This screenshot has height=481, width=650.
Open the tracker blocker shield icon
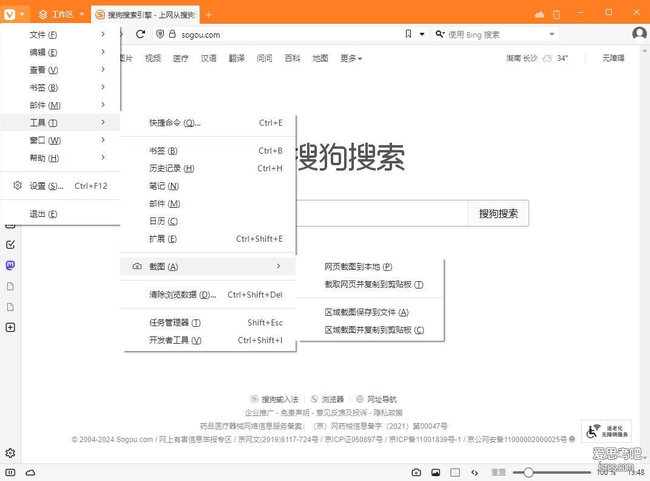160,34
